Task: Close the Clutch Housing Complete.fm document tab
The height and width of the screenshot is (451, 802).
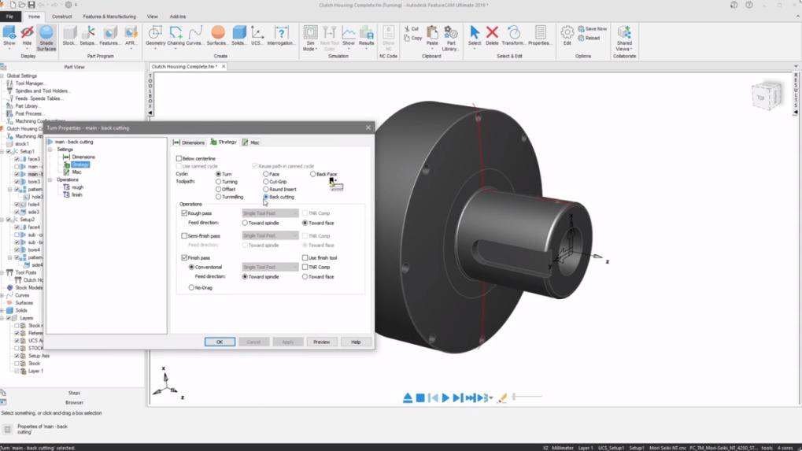Action: 224,66
